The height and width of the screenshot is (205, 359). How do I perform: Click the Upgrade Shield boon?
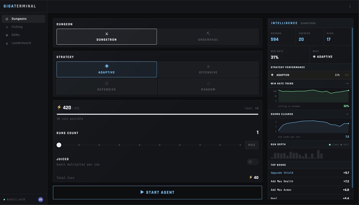[x=310, y=173]
